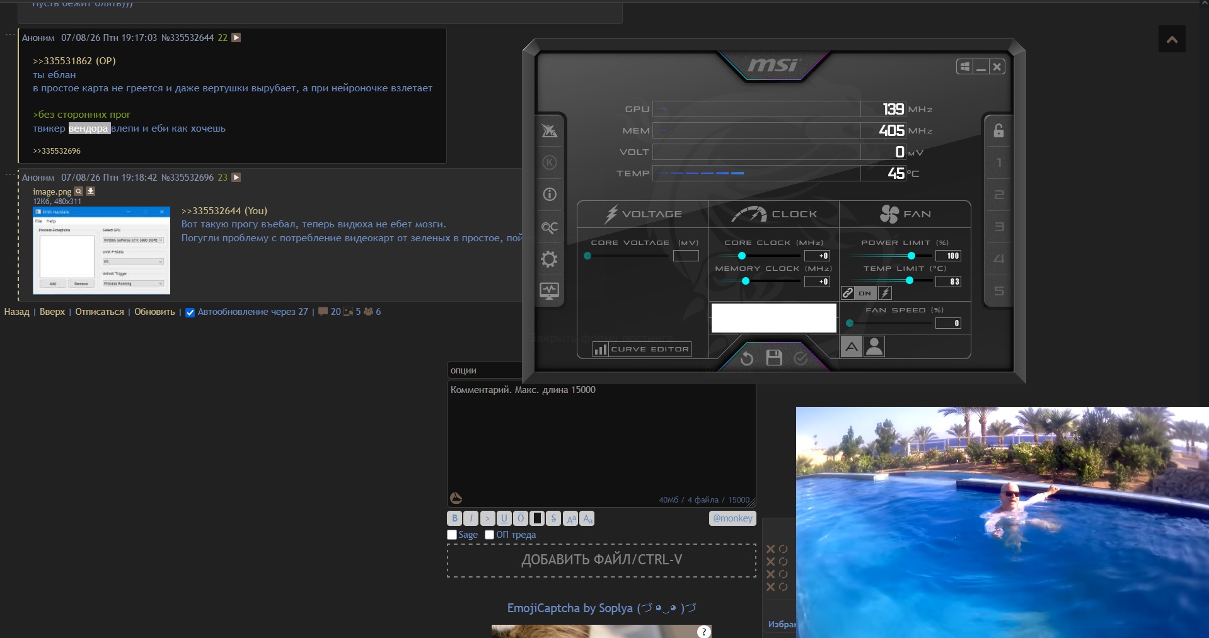Viewport: 1209px width, 638px height.
Task: Open the Afterburner hardware monitor icon
Action: pos(549,291)
